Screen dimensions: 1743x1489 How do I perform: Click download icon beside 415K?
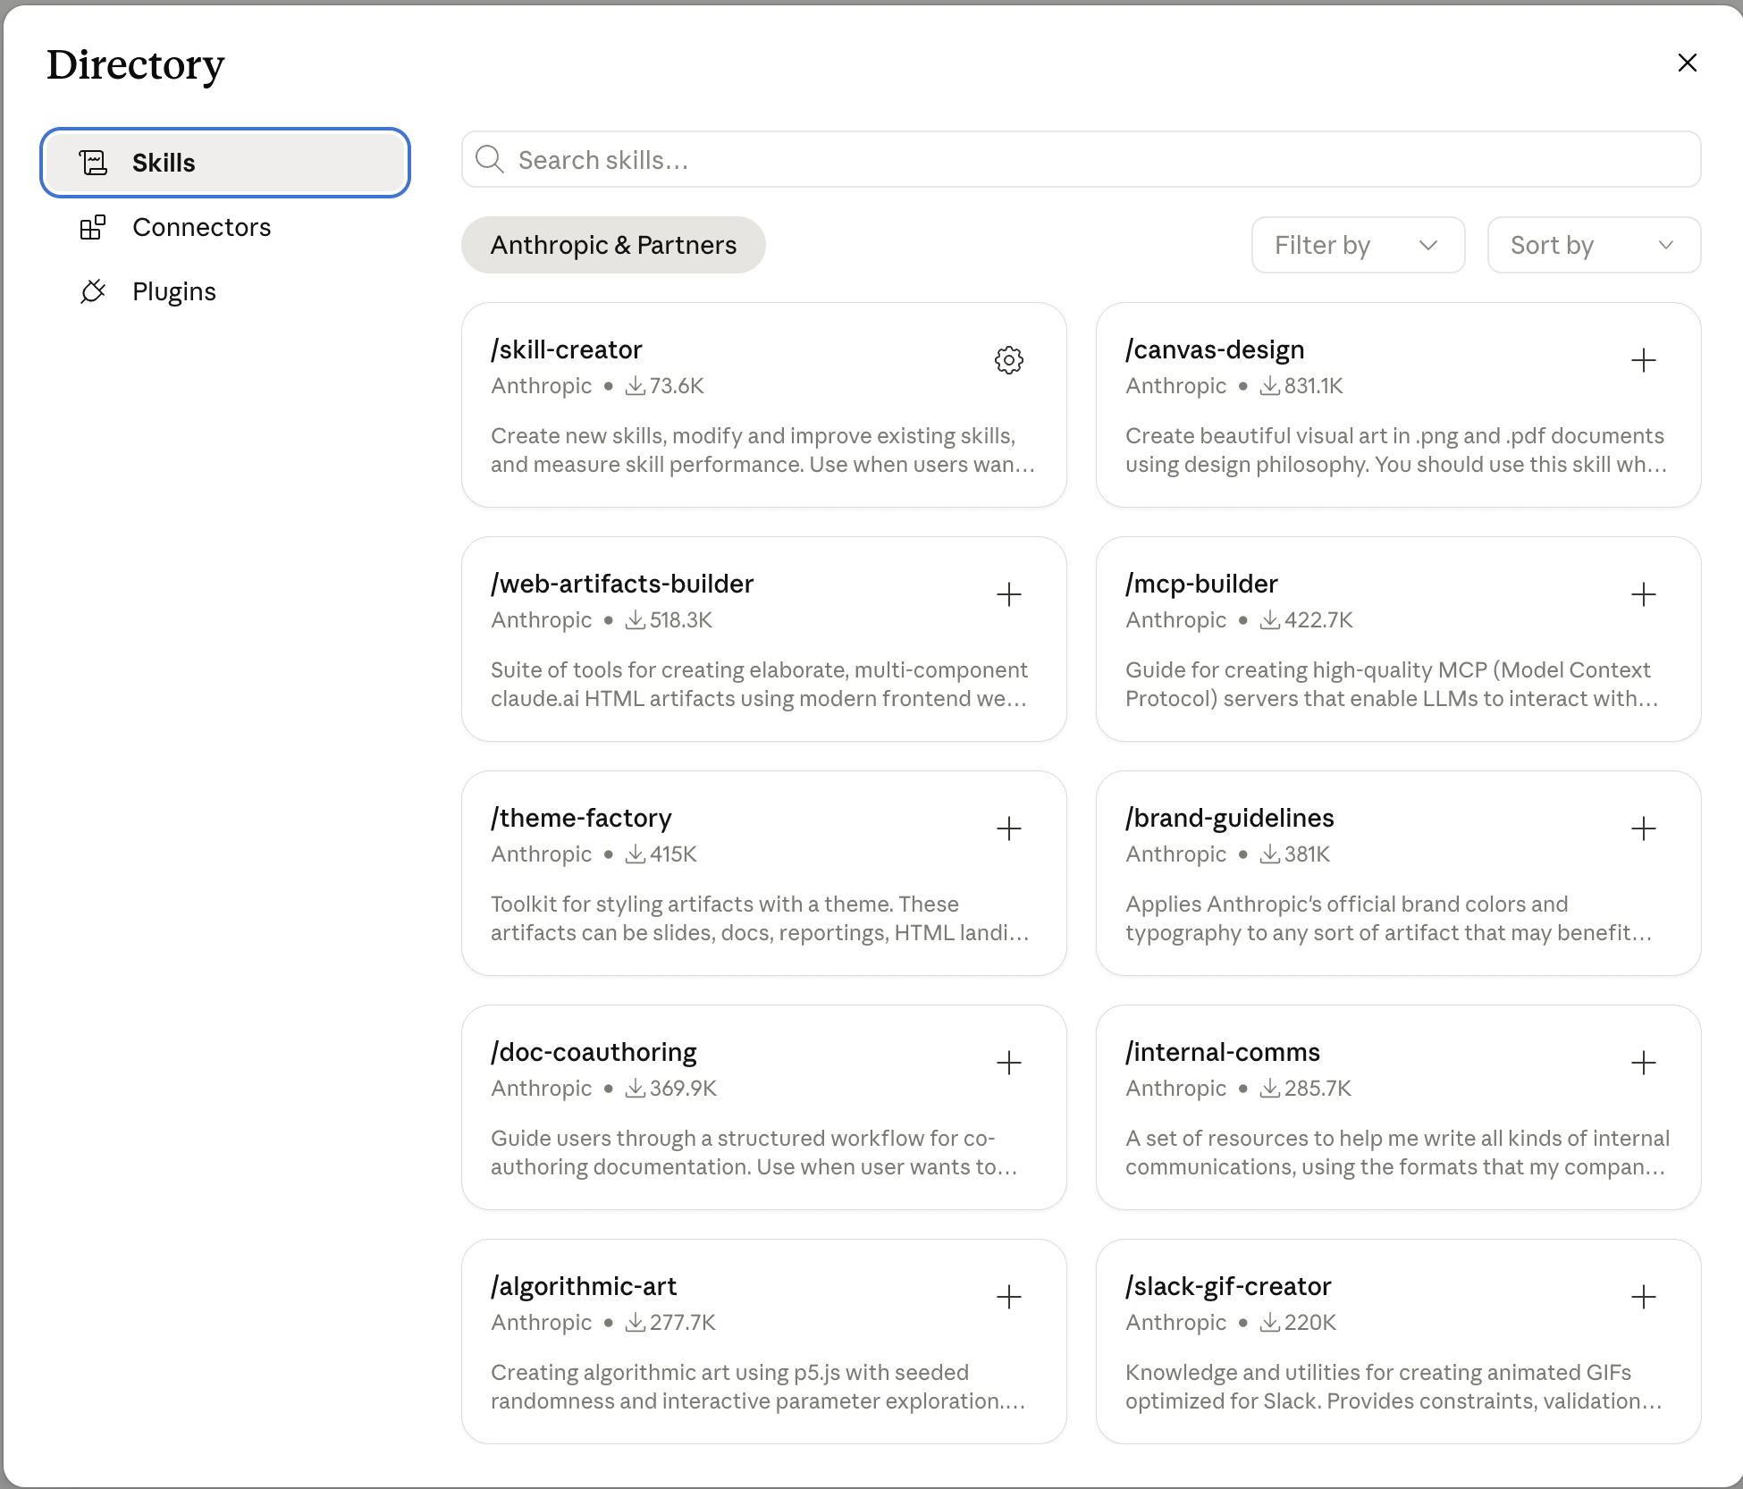point(635,854)
